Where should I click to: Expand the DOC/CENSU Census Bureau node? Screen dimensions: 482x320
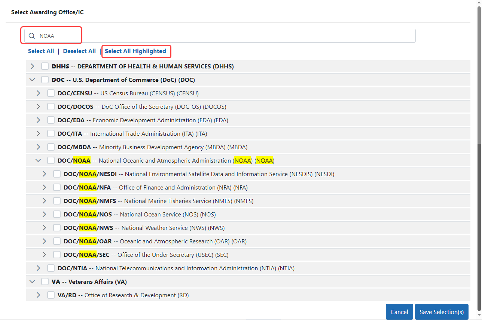pos(38,93)
